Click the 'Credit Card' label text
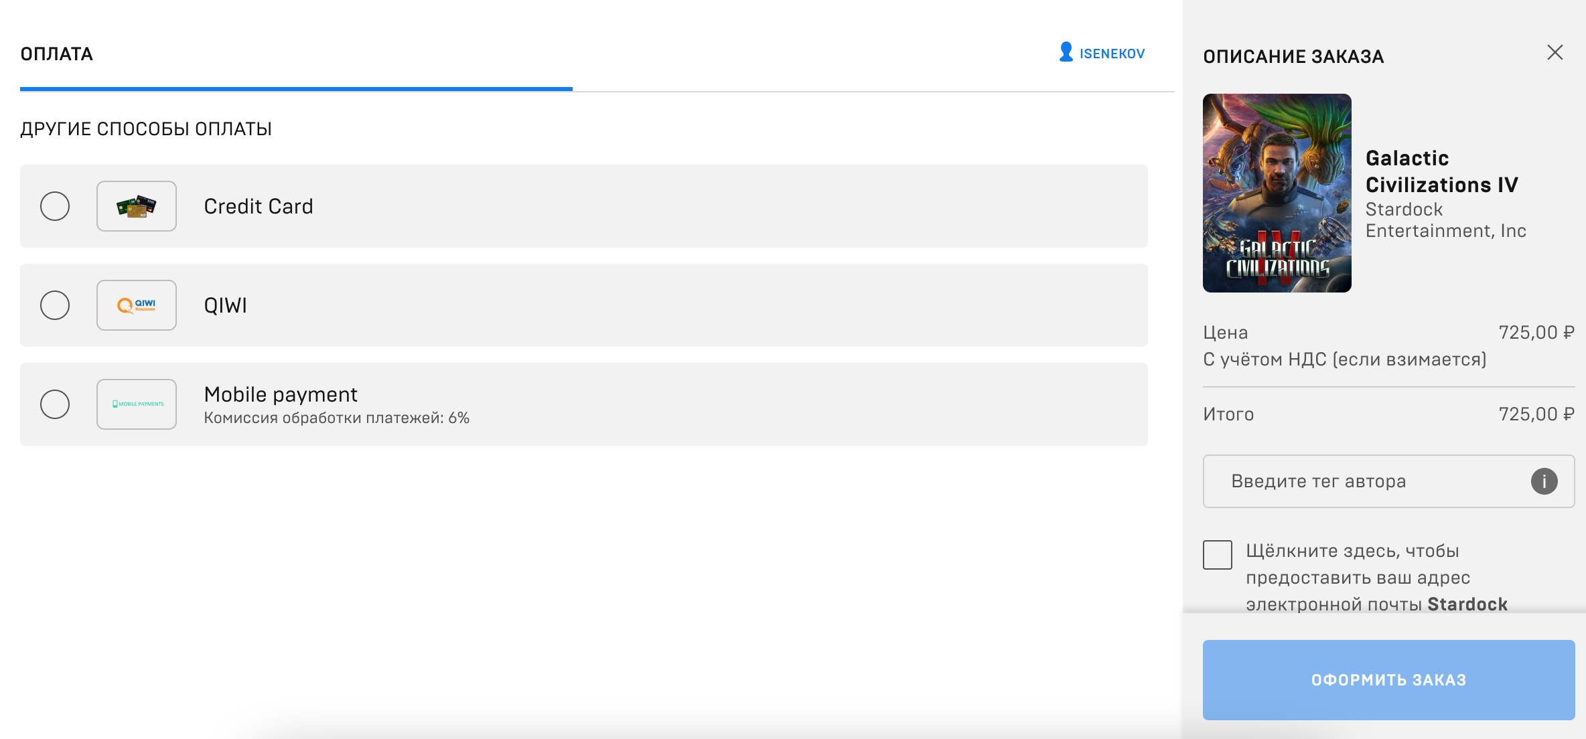The image size is (1586, 739). [259, 206]
